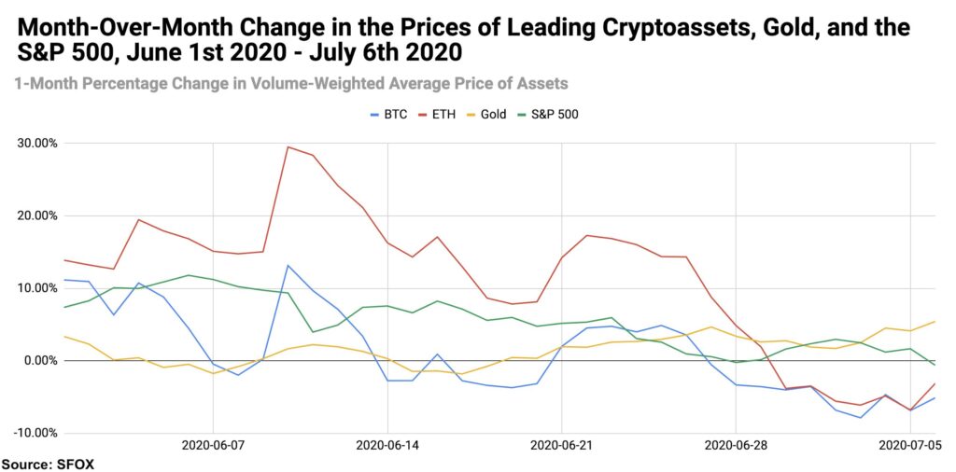Screen dimensions: 956x472
Task: Select the S&P 500 legend label
Action: coord(555,115)
